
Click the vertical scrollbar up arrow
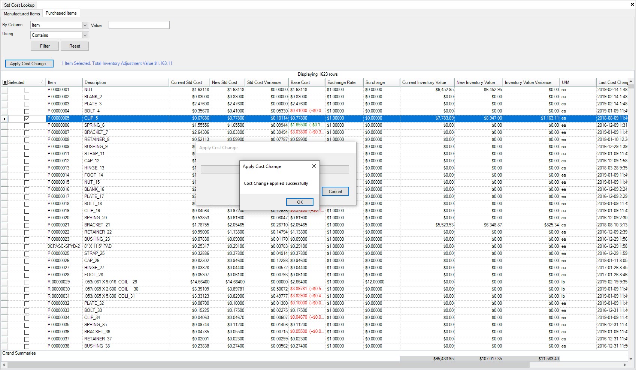coord(631,81)
